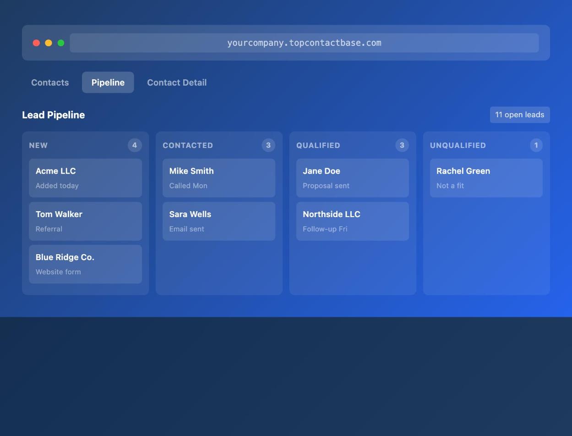Click the UNQUALIFIED column header
The height and width of the screenshot is (436, 572).
pyautogui.click(x=458, y=146)
